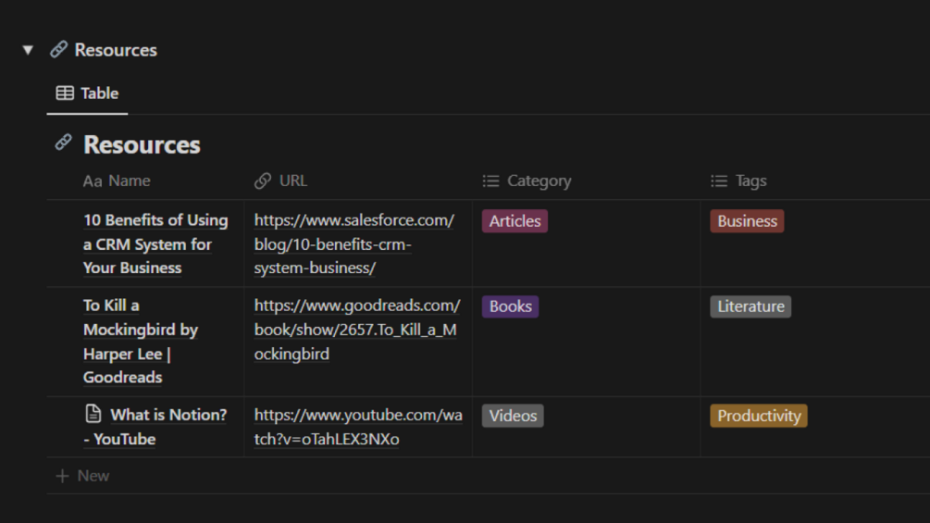Open the Goodreads book URL link
The width and height of the screenshot is (930, 523).
(356, 330)
